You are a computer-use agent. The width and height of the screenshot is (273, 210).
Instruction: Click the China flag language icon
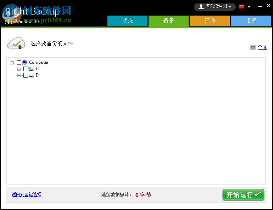click(242, 7)
